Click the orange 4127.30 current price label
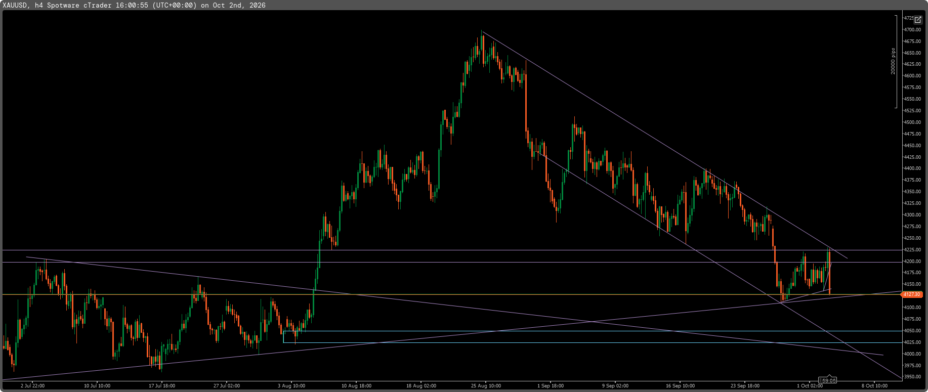The height and width of the screenshot is (392, 928). pos(912,294)
